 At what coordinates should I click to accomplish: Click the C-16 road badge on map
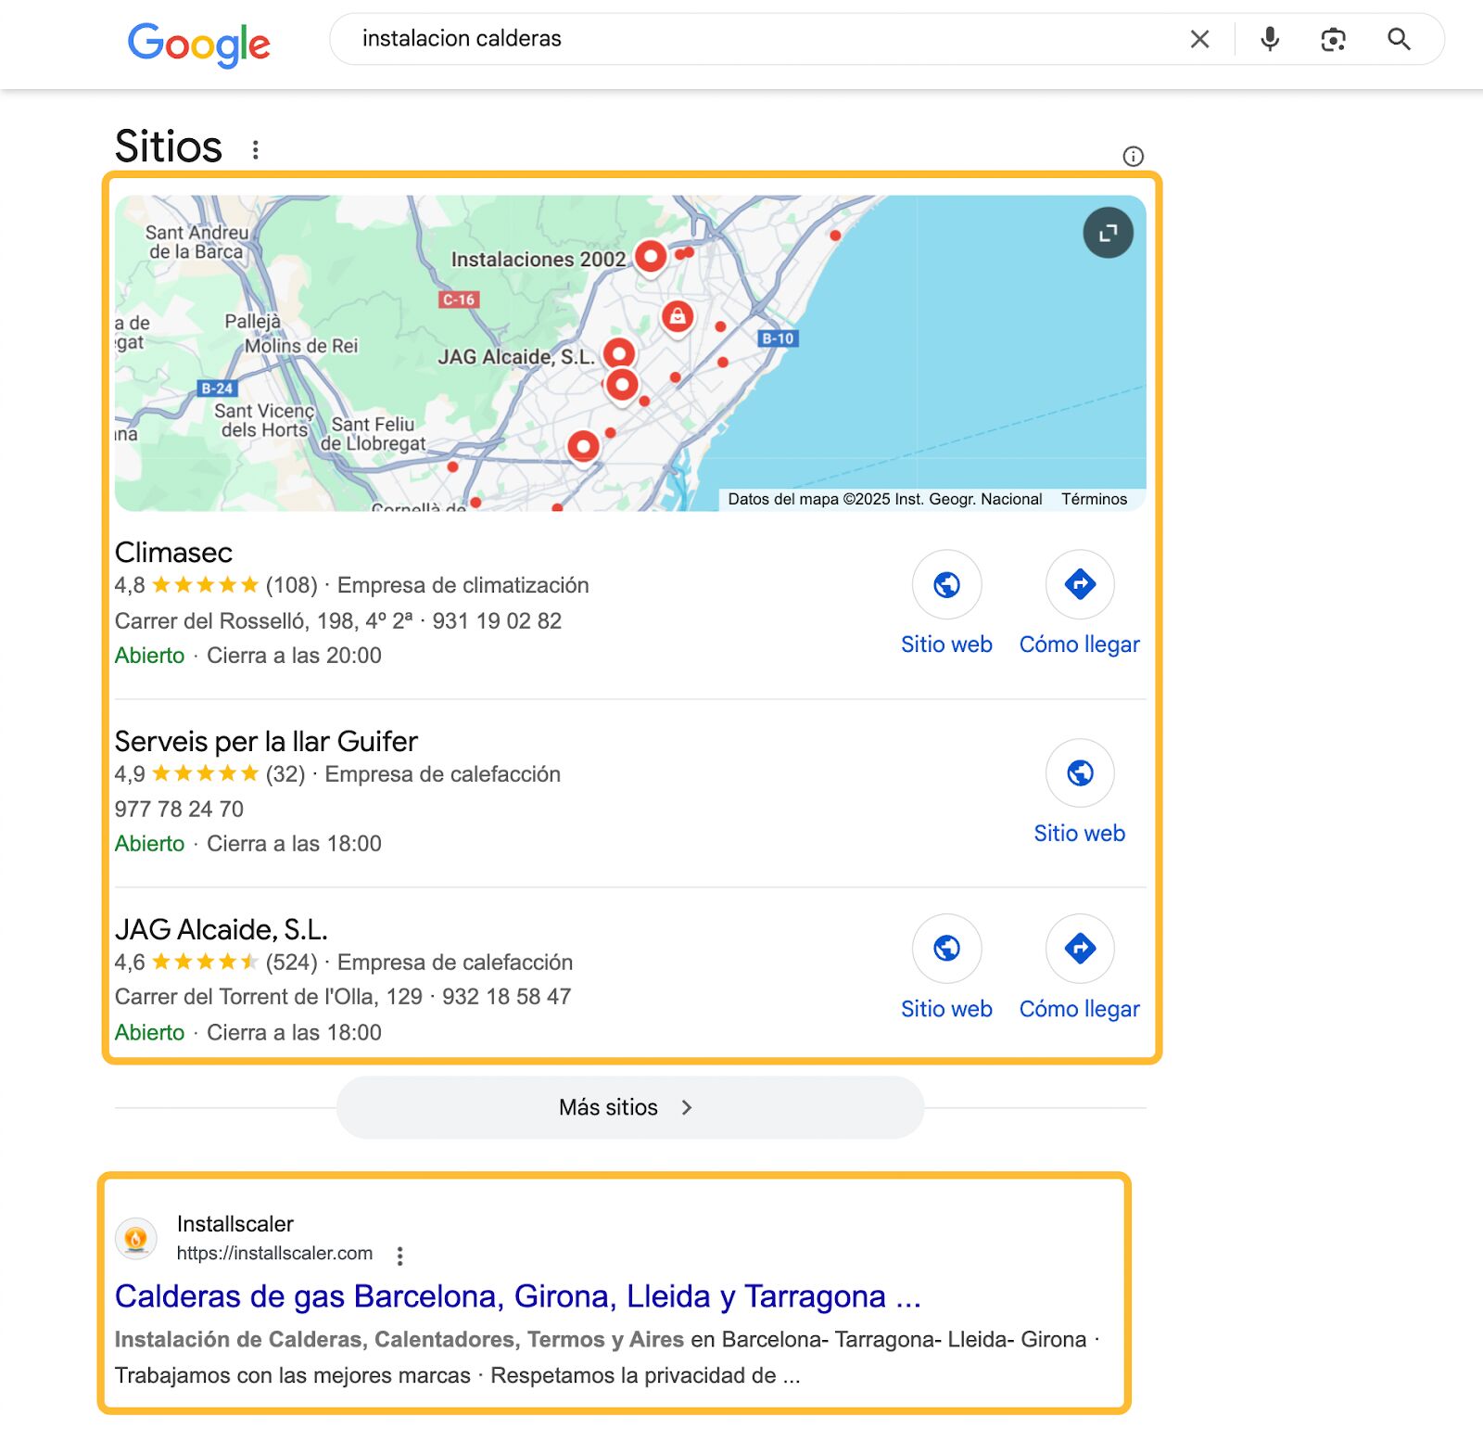coord(459,300)
